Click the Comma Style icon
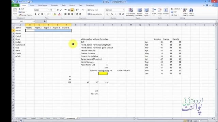This screenshot has width=218, height=122. coord(115,14)
